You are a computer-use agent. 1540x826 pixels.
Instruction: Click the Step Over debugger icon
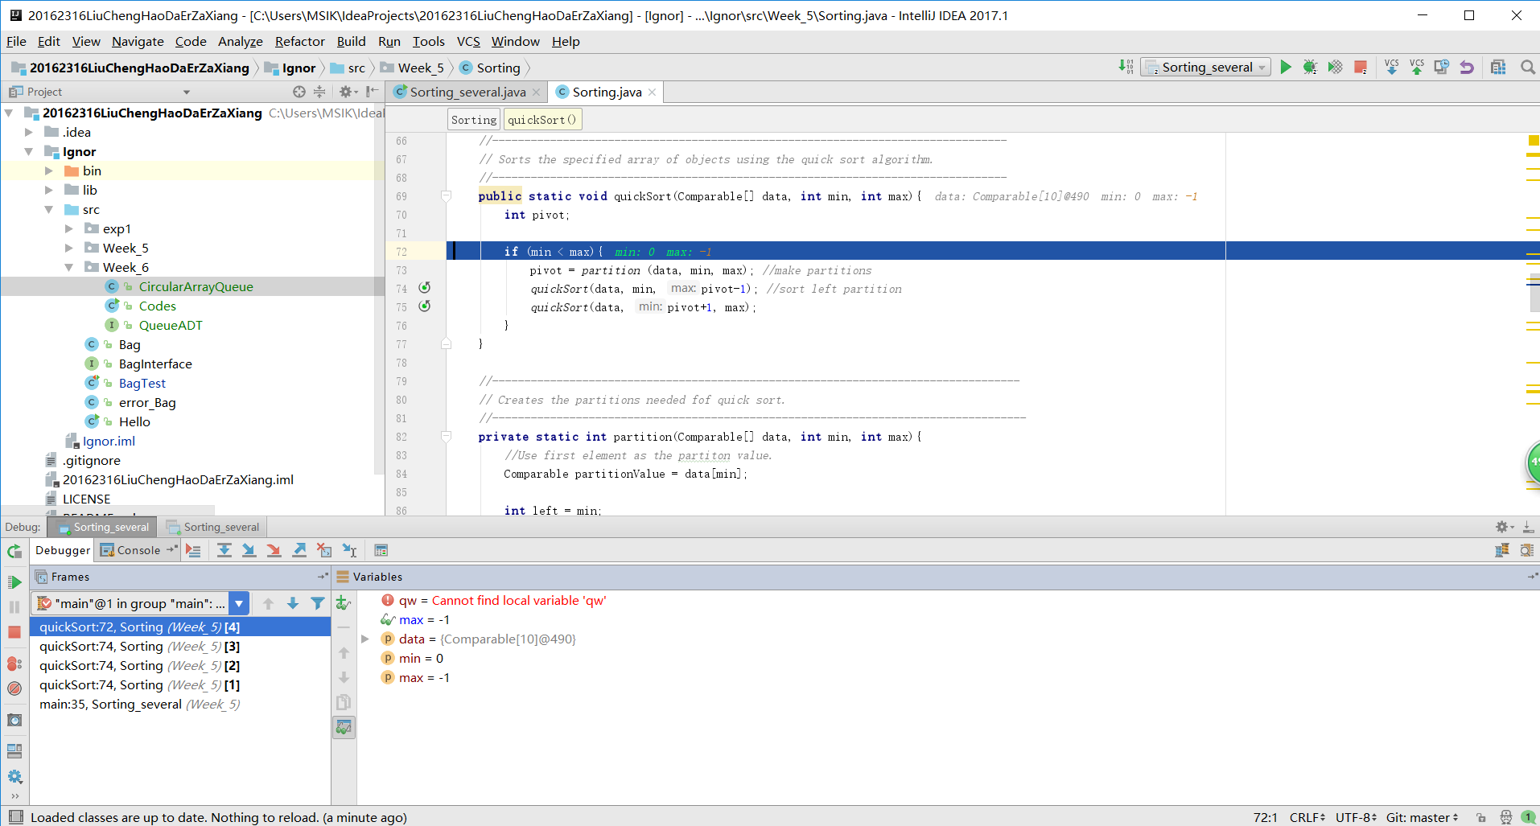point(224,550)
